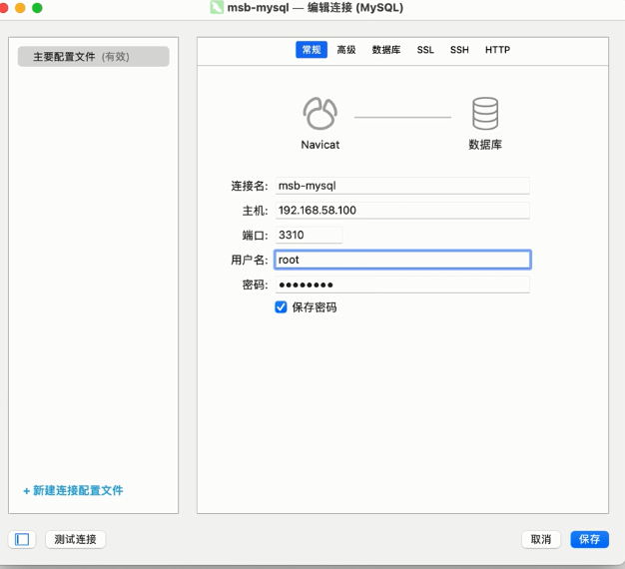Click the 保存 button
Image resolution: width=625 pixels, height=569 pixels.
pyautogui.click(x=589, y=539)
